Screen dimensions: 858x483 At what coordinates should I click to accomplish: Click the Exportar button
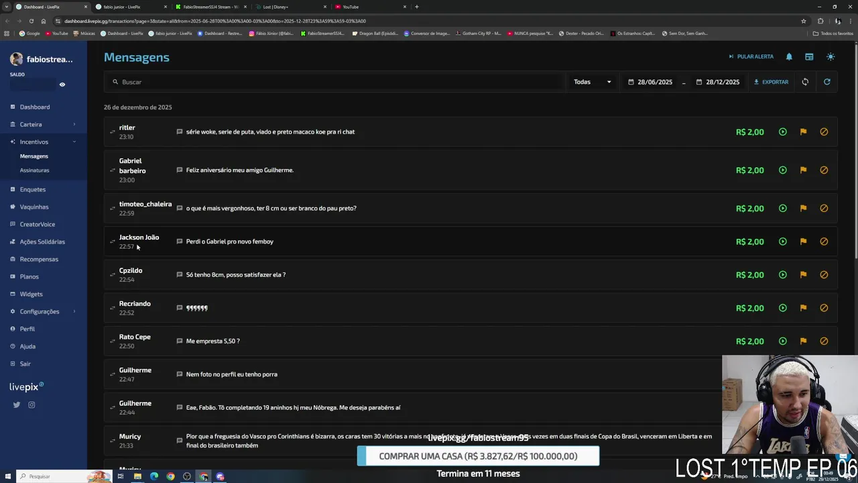pyautogui.click(x=771, y=82)
